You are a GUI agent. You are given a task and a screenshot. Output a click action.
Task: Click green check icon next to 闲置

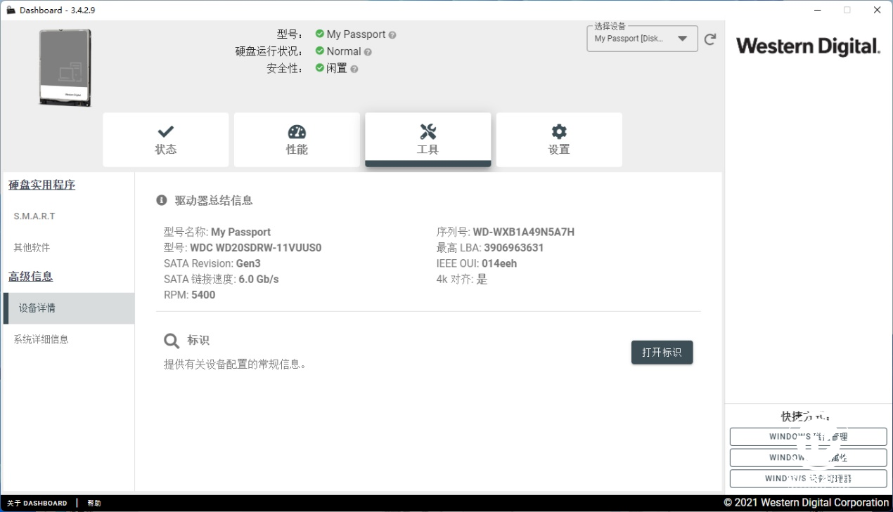click(x=320, y=68)
